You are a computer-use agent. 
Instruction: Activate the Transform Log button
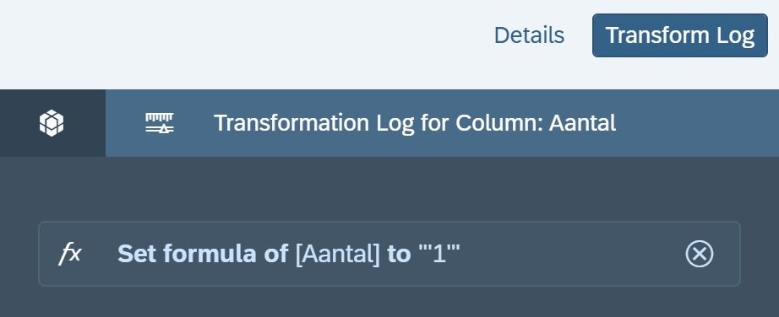click(679, 35)
